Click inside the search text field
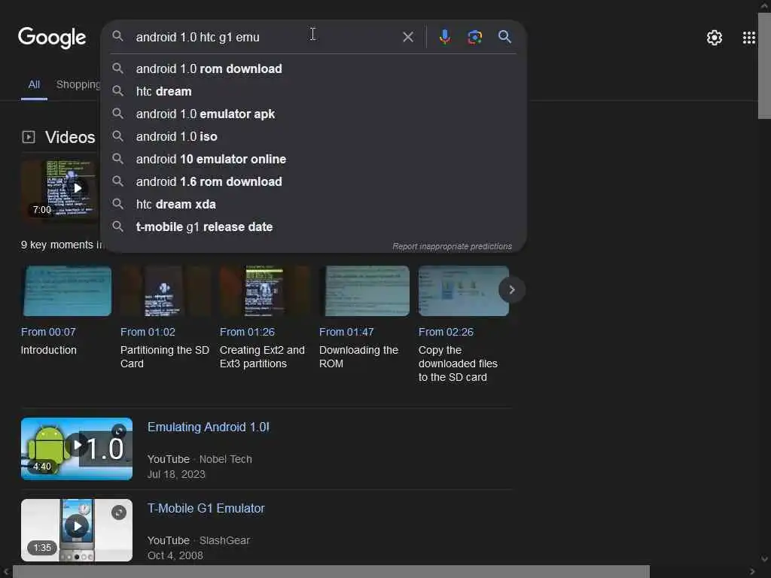Image resolution: width=771 pixels, height=578 pixels. [x=266, y=37]
